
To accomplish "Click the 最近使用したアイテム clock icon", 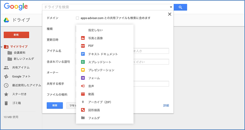I will click(6, 85).
